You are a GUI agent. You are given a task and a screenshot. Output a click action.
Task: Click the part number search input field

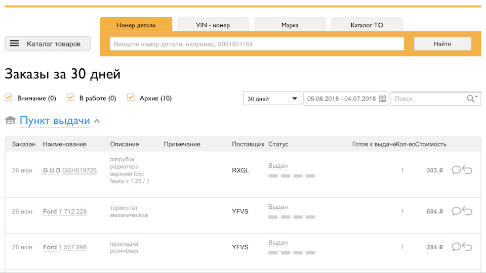257,44
